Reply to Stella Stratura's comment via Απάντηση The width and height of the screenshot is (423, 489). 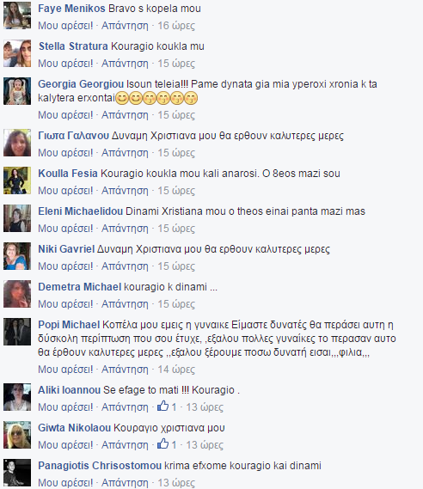tap(125, 64)
